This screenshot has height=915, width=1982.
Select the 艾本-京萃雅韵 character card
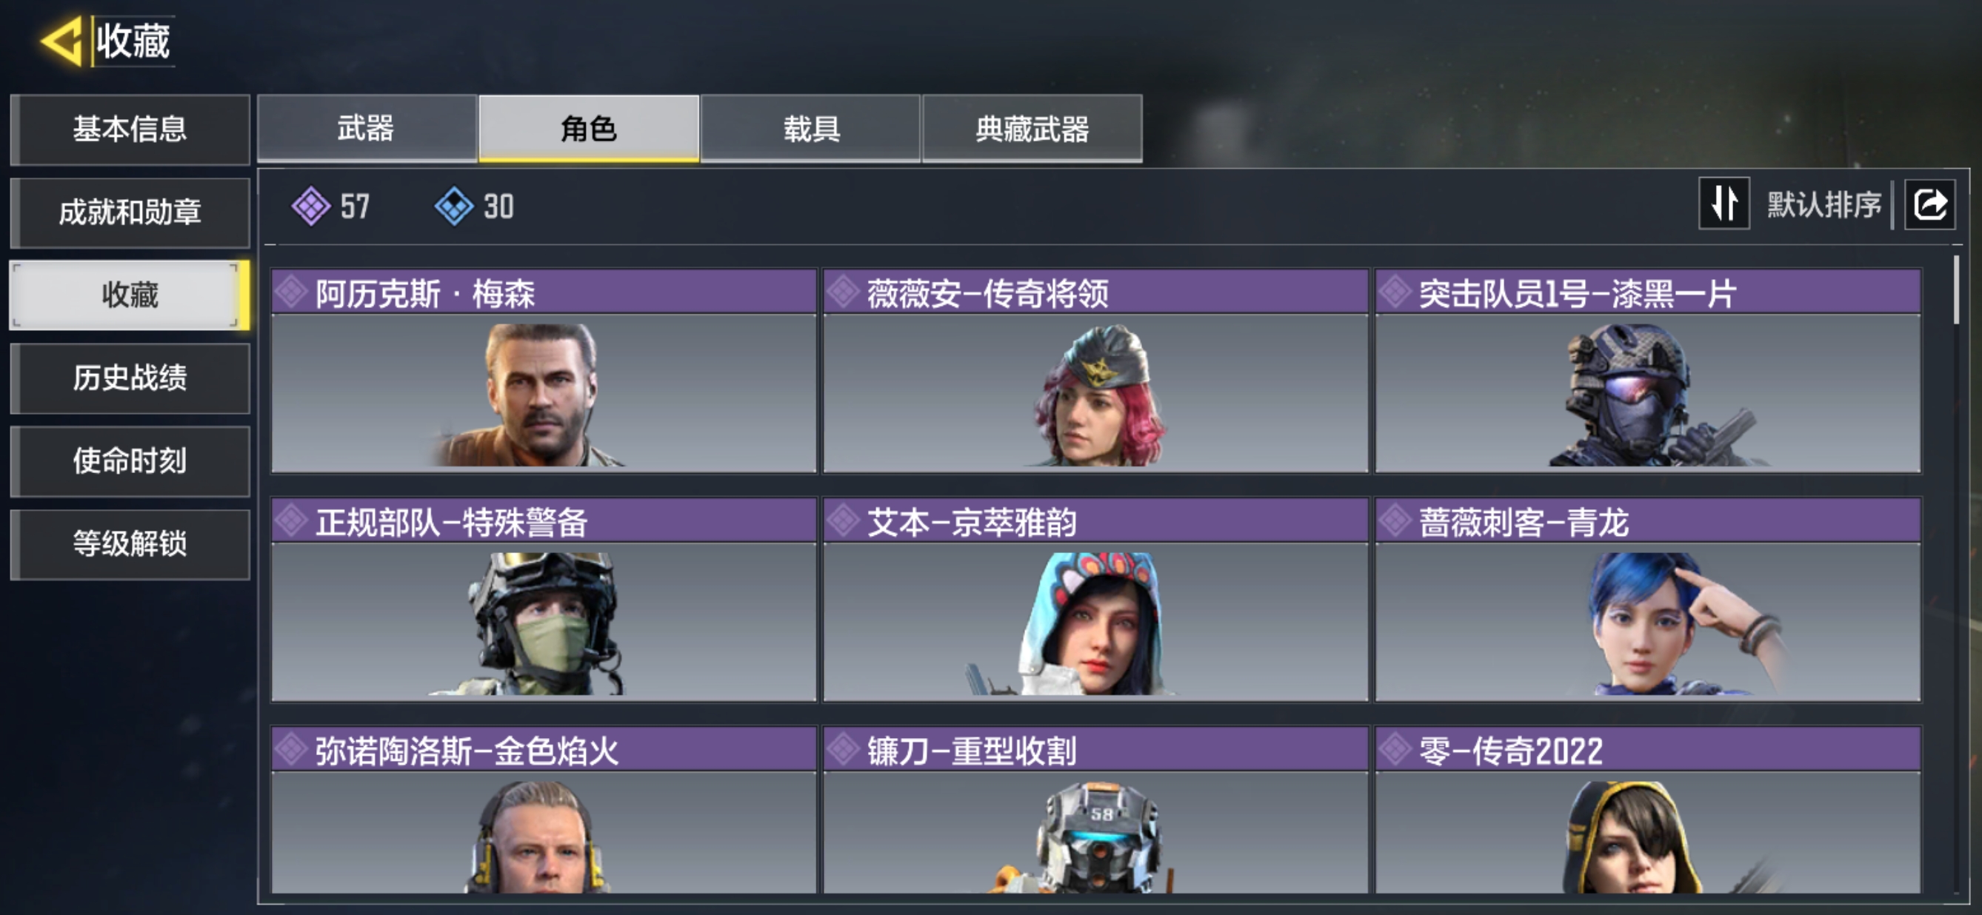(x=1095, y=600)
